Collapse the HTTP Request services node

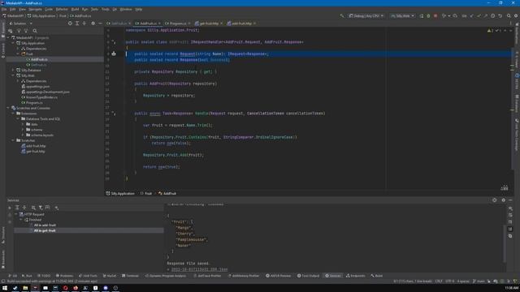(x=16, y=214)
